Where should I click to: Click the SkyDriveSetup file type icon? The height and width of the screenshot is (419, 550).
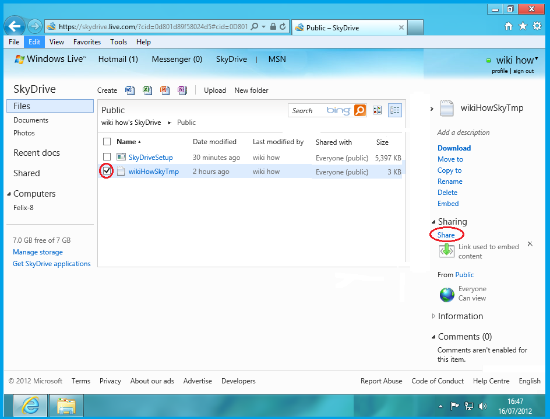121,157
